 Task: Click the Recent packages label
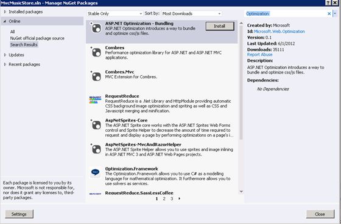pos(24,64)
